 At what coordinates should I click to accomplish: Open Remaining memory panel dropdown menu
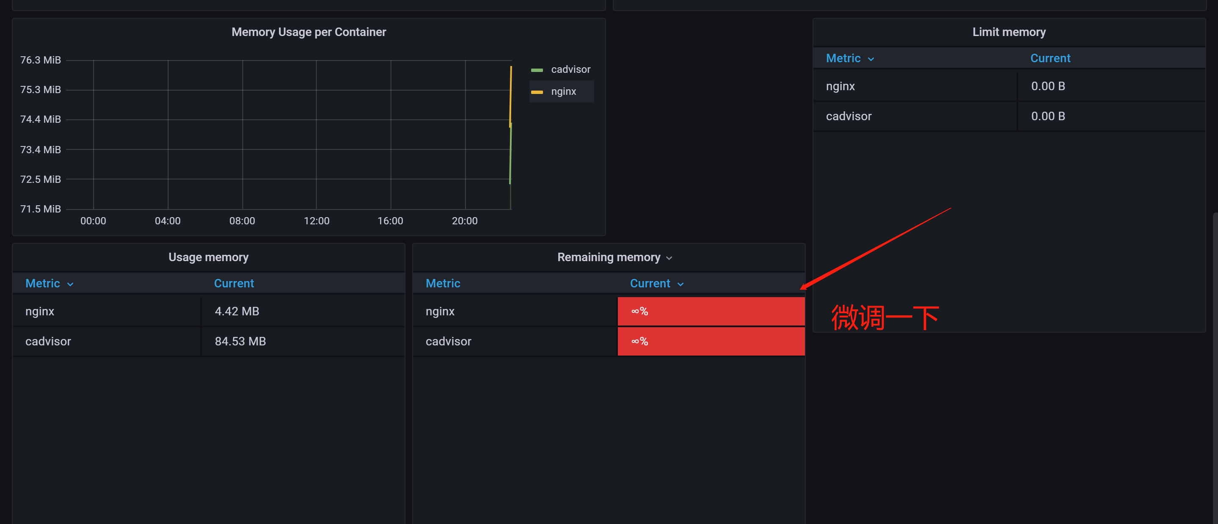click(609, 257)
